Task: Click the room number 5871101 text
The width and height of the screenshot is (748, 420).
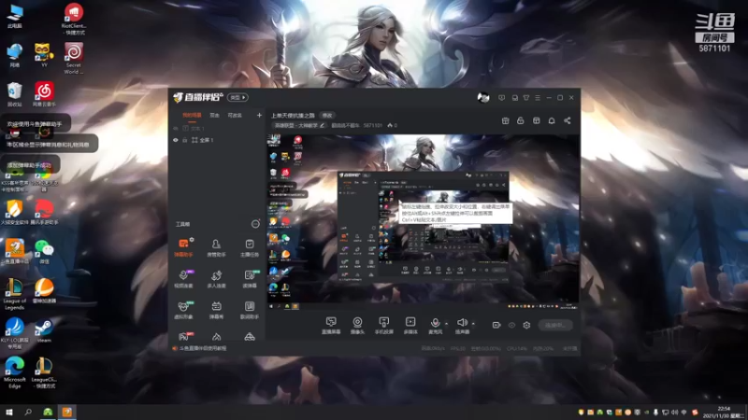Action: pyautogui.click(x=372, y=126)
